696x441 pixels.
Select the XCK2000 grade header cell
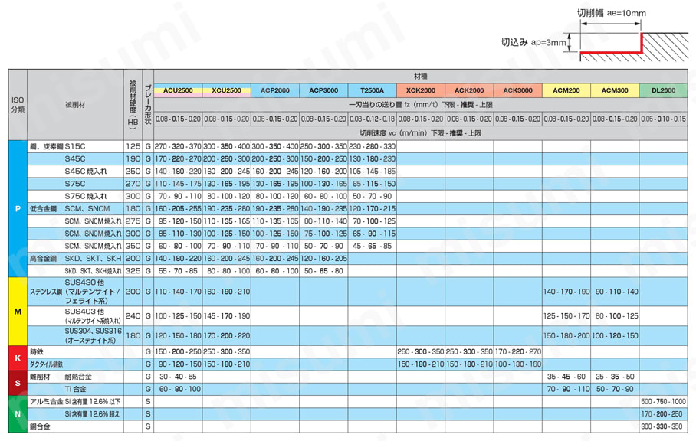[421, 90]
